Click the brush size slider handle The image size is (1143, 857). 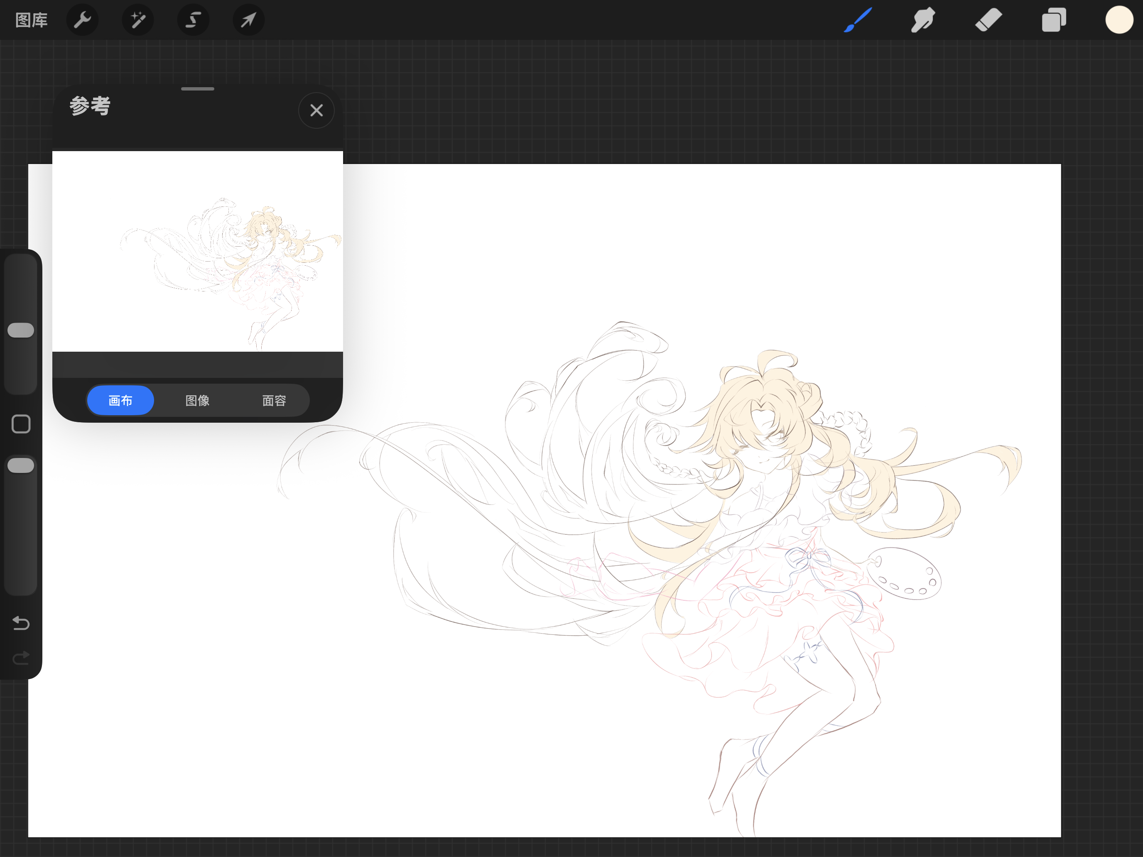tap(21, 330)
